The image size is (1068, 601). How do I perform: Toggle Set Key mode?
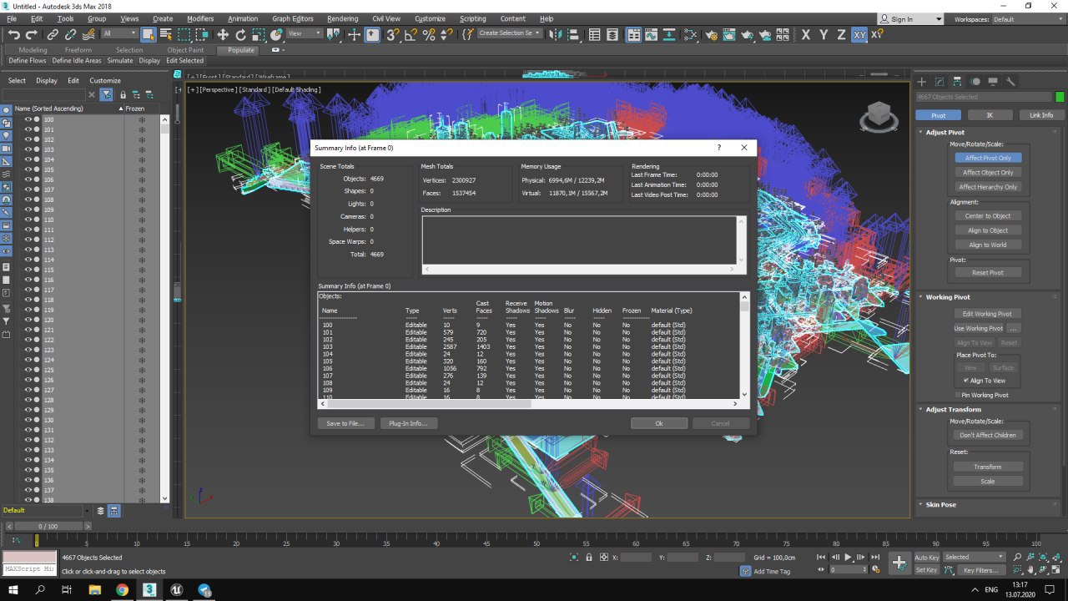click(x=927, y=570)
